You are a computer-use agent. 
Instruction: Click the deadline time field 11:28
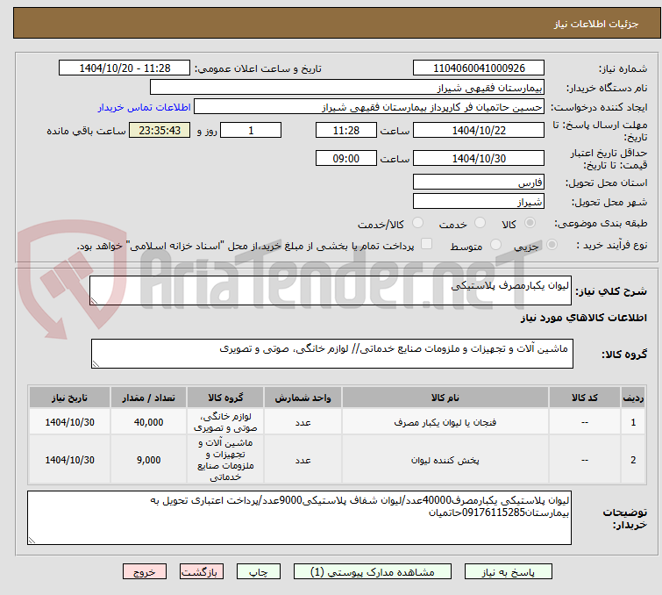coord(346,130)
